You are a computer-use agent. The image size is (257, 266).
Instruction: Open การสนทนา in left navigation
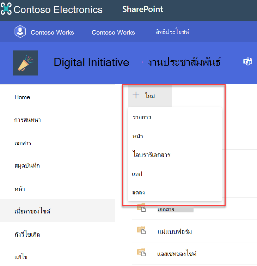click(x=27, y=120)
